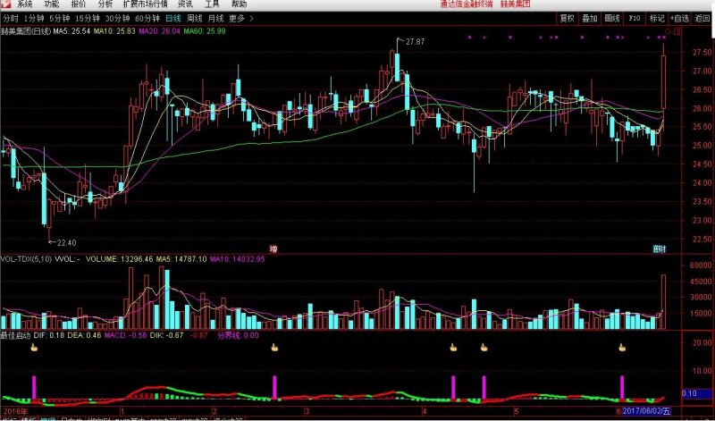The image size is (715, 421).
Task: Switch to the 周线 weekly period
Action: pos(194,17)
